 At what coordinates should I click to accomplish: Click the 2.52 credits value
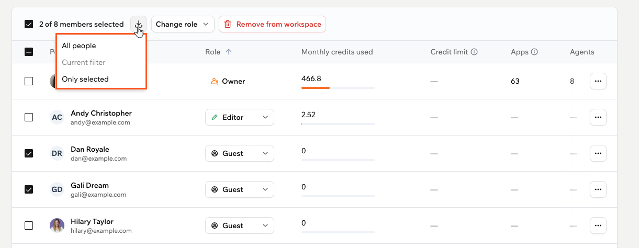(309, 115)
